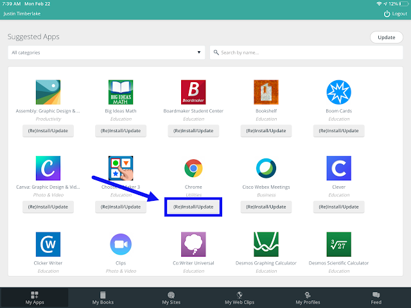
Task: Click the Desmos Graphing Calculator label
Action: click(266, 262)
